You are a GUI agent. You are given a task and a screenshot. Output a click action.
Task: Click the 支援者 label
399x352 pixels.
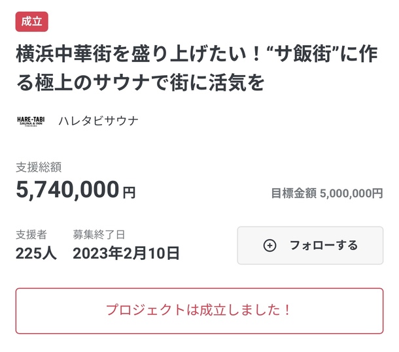coord(31,234)
